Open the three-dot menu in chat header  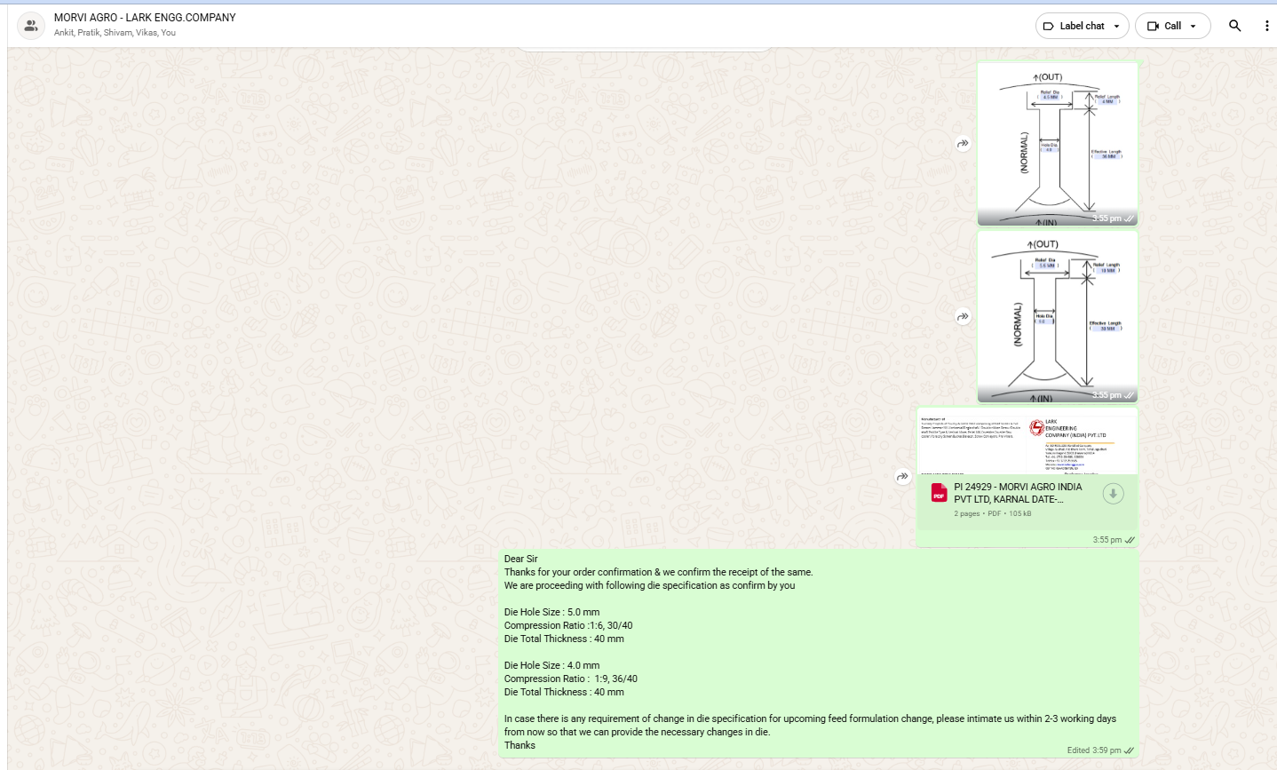point(1266,26)
